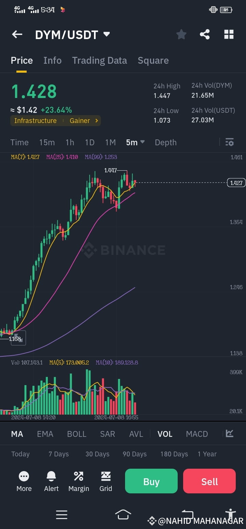Open Margin trading icon

point(79,476)
